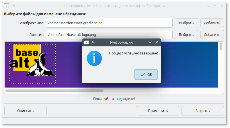230x128 pixels.
Task: Click the horizontal scrollbar under preview
Action: [x=54, y=91]
